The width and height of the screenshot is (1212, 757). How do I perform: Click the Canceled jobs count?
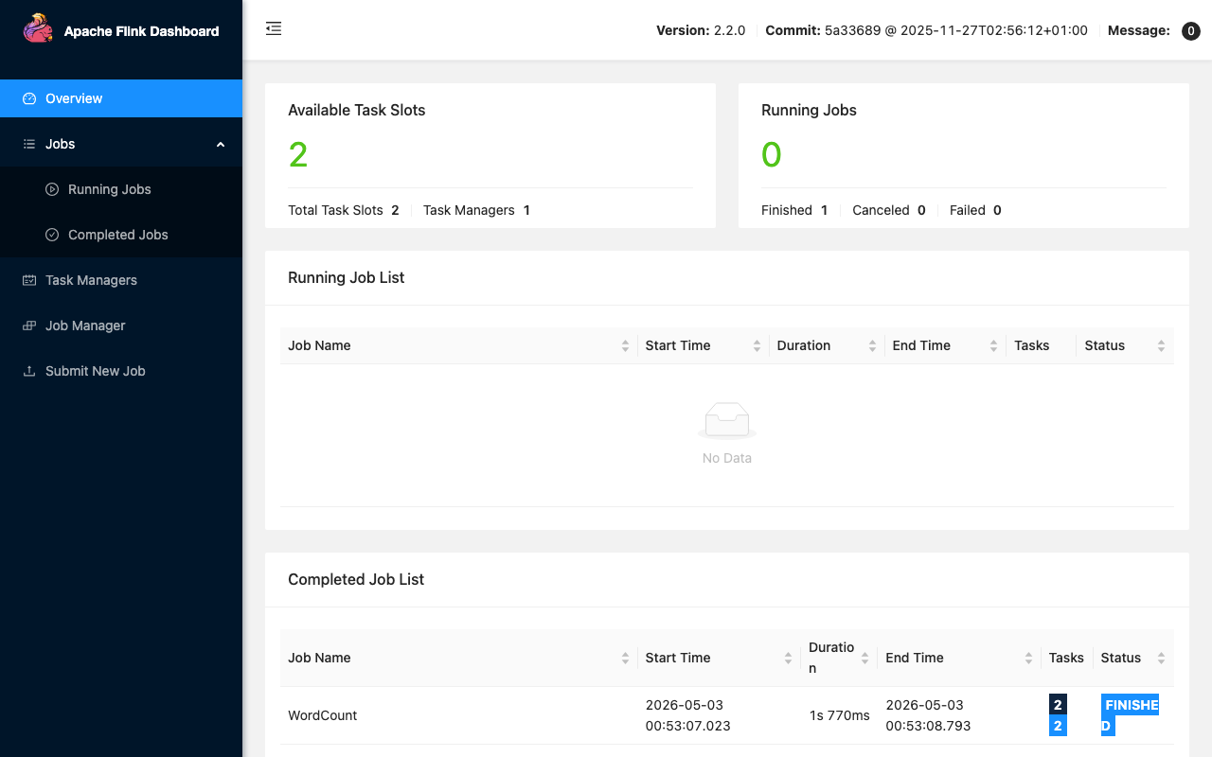pyautogui.click(x=921, y=210)
